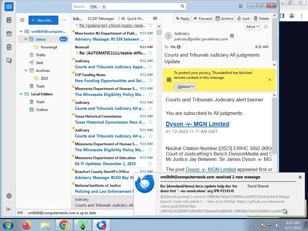Click the Junk button
Viewport: 308px width, 231px height.
tap(243, 18)
